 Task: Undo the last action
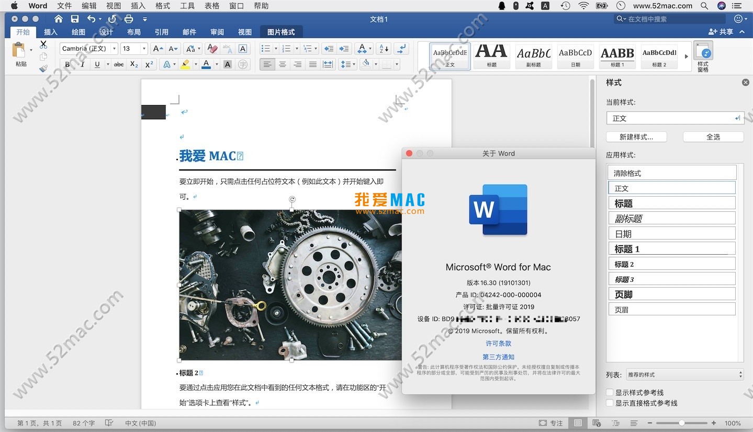point(92,19)
